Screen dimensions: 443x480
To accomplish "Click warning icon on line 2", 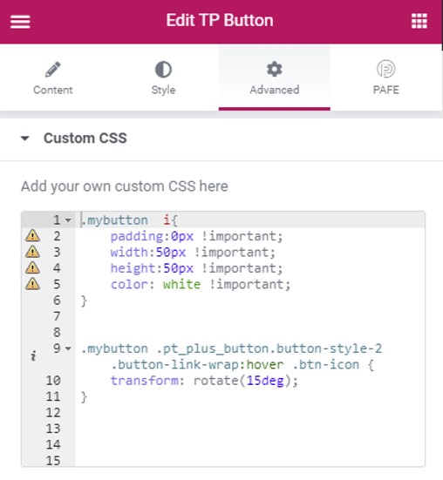I will 32,236.
